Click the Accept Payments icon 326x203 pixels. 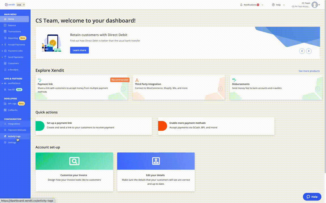5,45
